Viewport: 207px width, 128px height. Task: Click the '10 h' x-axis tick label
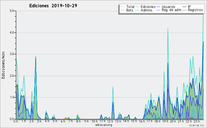coord(95,121)
